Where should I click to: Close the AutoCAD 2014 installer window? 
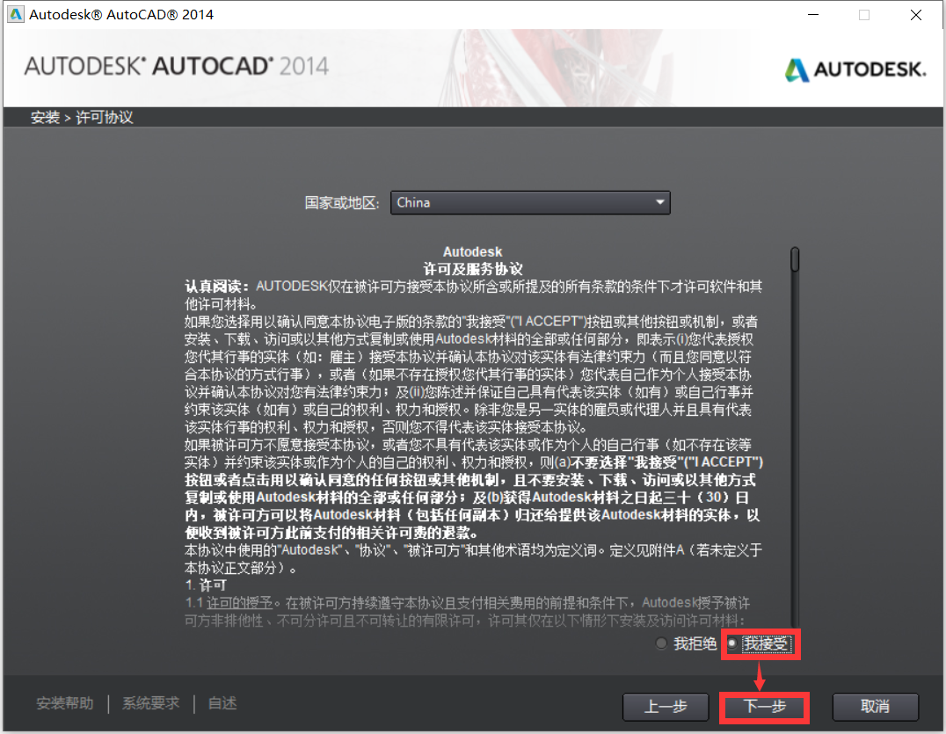(916, 14)
